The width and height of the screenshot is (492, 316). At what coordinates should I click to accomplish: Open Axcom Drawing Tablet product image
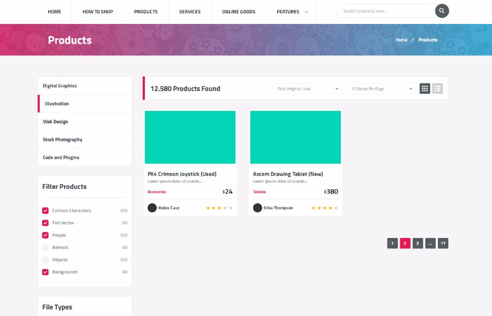click(x=296, y=137)
